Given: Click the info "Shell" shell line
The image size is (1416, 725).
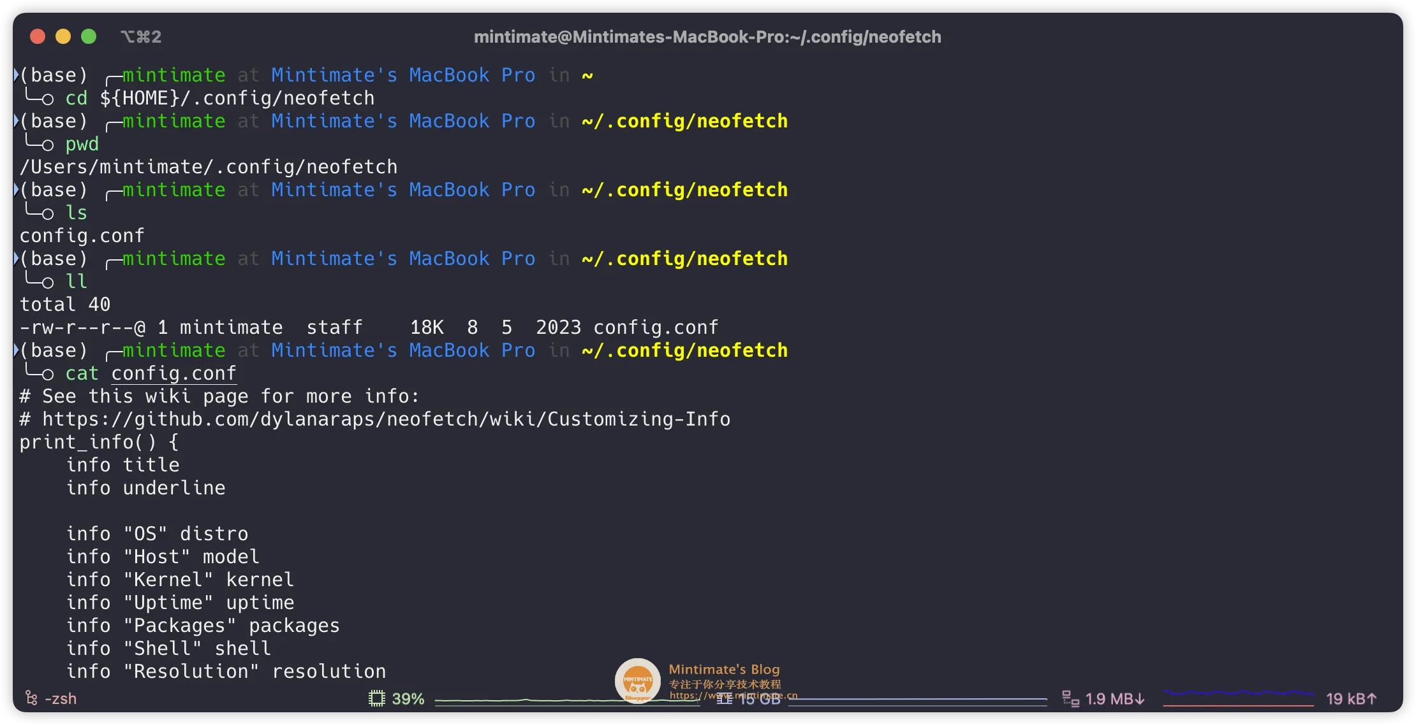Looking at the screenshot, I should [169, 649].
